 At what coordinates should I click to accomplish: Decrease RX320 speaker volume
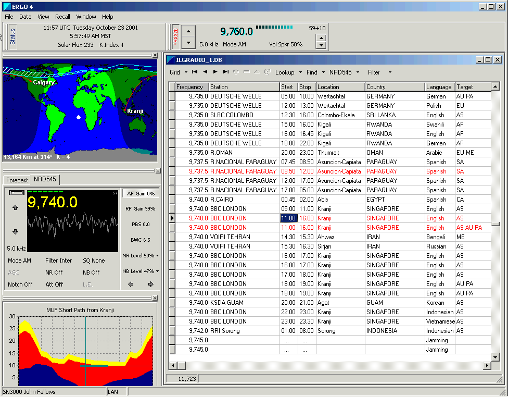click(x=321, y=45)
